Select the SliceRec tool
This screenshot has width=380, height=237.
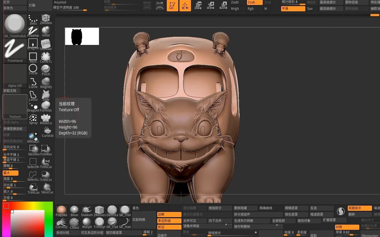33,149
